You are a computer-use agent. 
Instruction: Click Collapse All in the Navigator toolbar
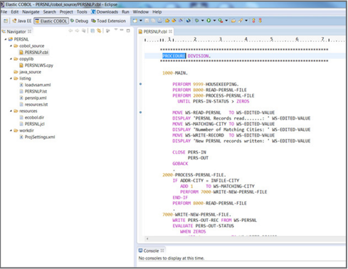[x=93, y=31]
